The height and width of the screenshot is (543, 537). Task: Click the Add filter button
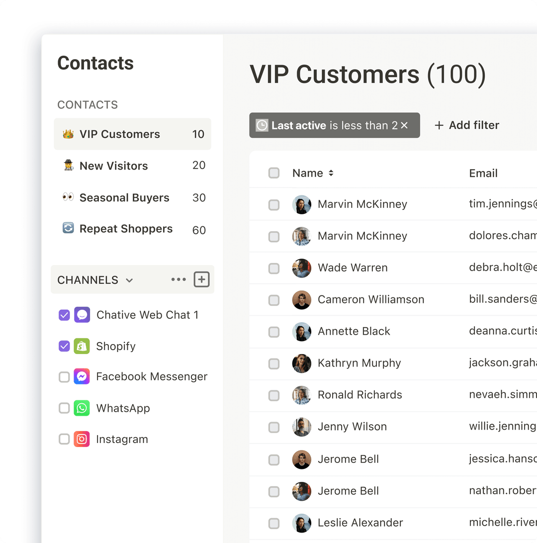[466, 125]
